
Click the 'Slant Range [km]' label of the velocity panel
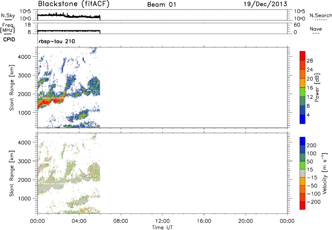click(x=12, y=174)
